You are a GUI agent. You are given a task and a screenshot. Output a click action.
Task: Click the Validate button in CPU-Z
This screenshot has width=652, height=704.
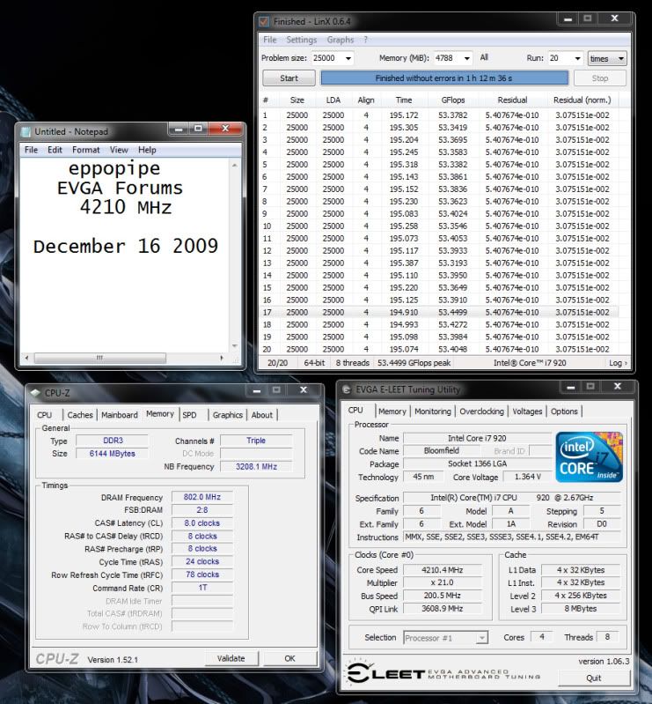pos(231,657)
